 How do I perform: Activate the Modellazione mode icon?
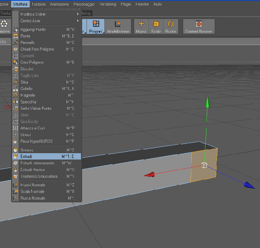118,26
